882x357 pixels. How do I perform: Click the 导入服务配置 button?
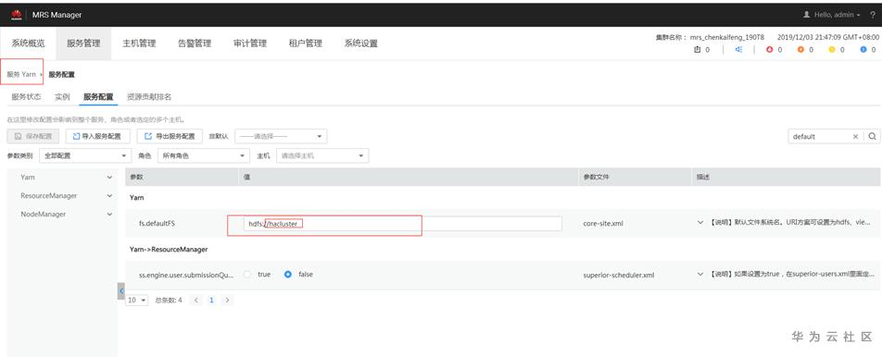[x=98, y=136]
